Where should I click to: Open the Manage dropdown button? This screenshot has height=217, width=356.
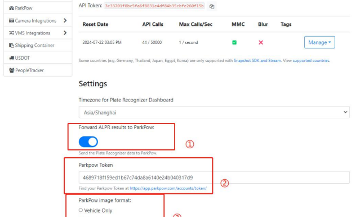[319, 42]
